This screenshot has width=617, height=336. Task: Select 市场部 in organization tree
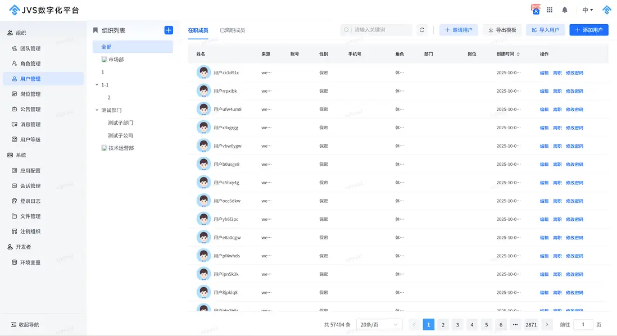(x=116, y=60)
